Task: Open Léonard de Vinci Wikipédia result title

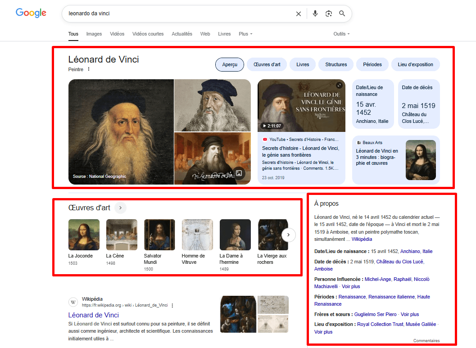Action: 94,315
